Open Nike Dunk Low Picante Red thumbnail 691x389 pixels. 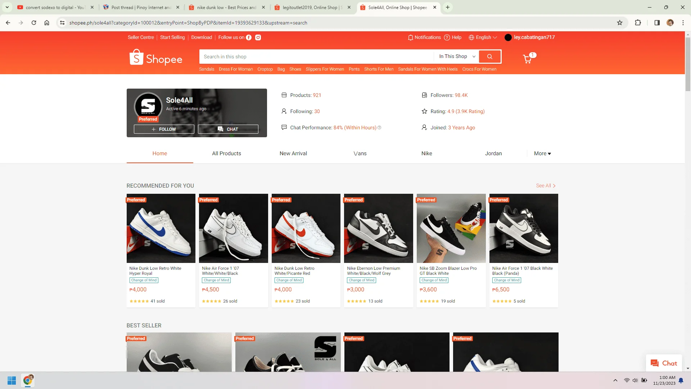tap(306, 228)
